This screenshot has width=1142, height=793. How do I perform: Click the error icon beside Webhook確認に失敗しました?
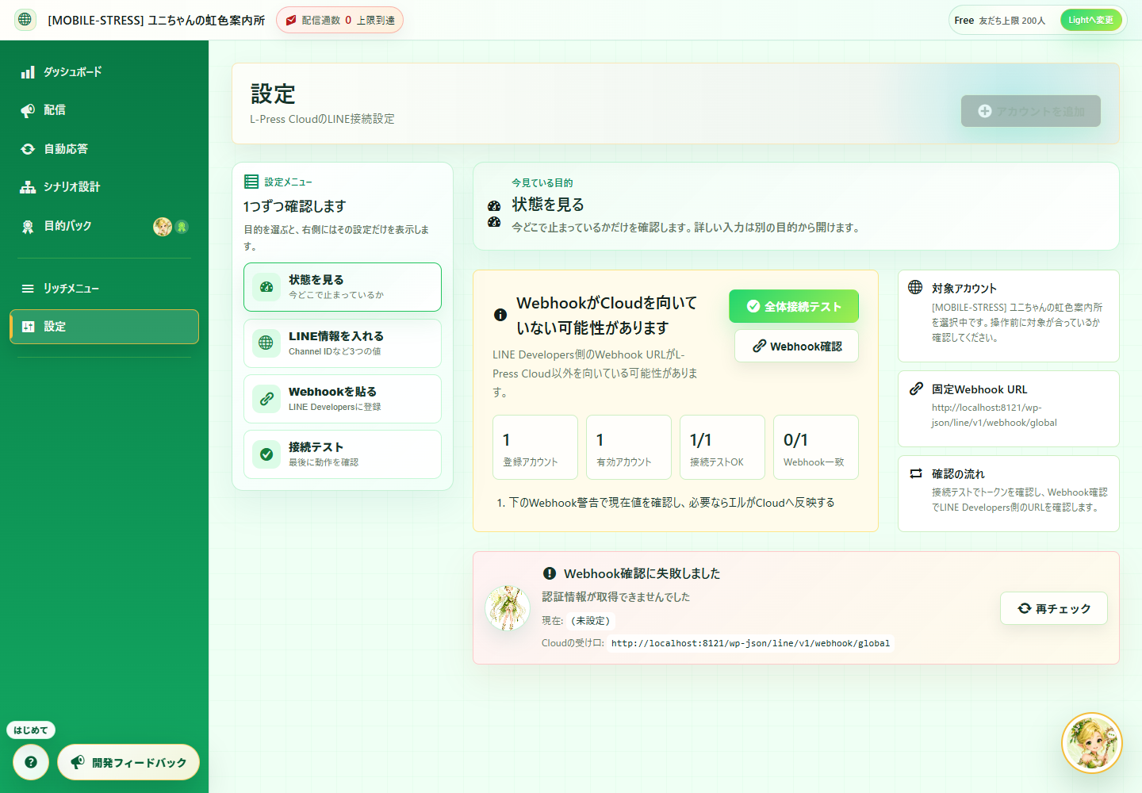[x=550, y=573]
